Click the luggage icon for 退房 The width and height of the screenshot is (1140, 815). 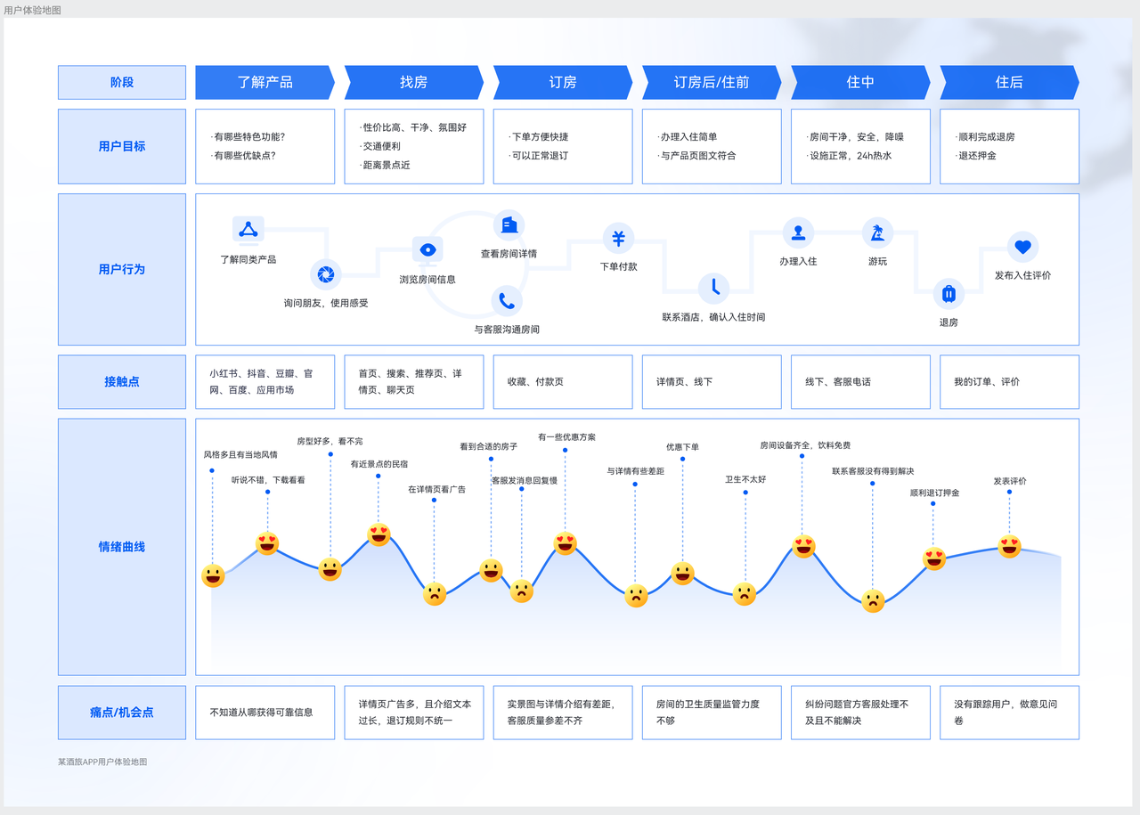coord(949,293)
